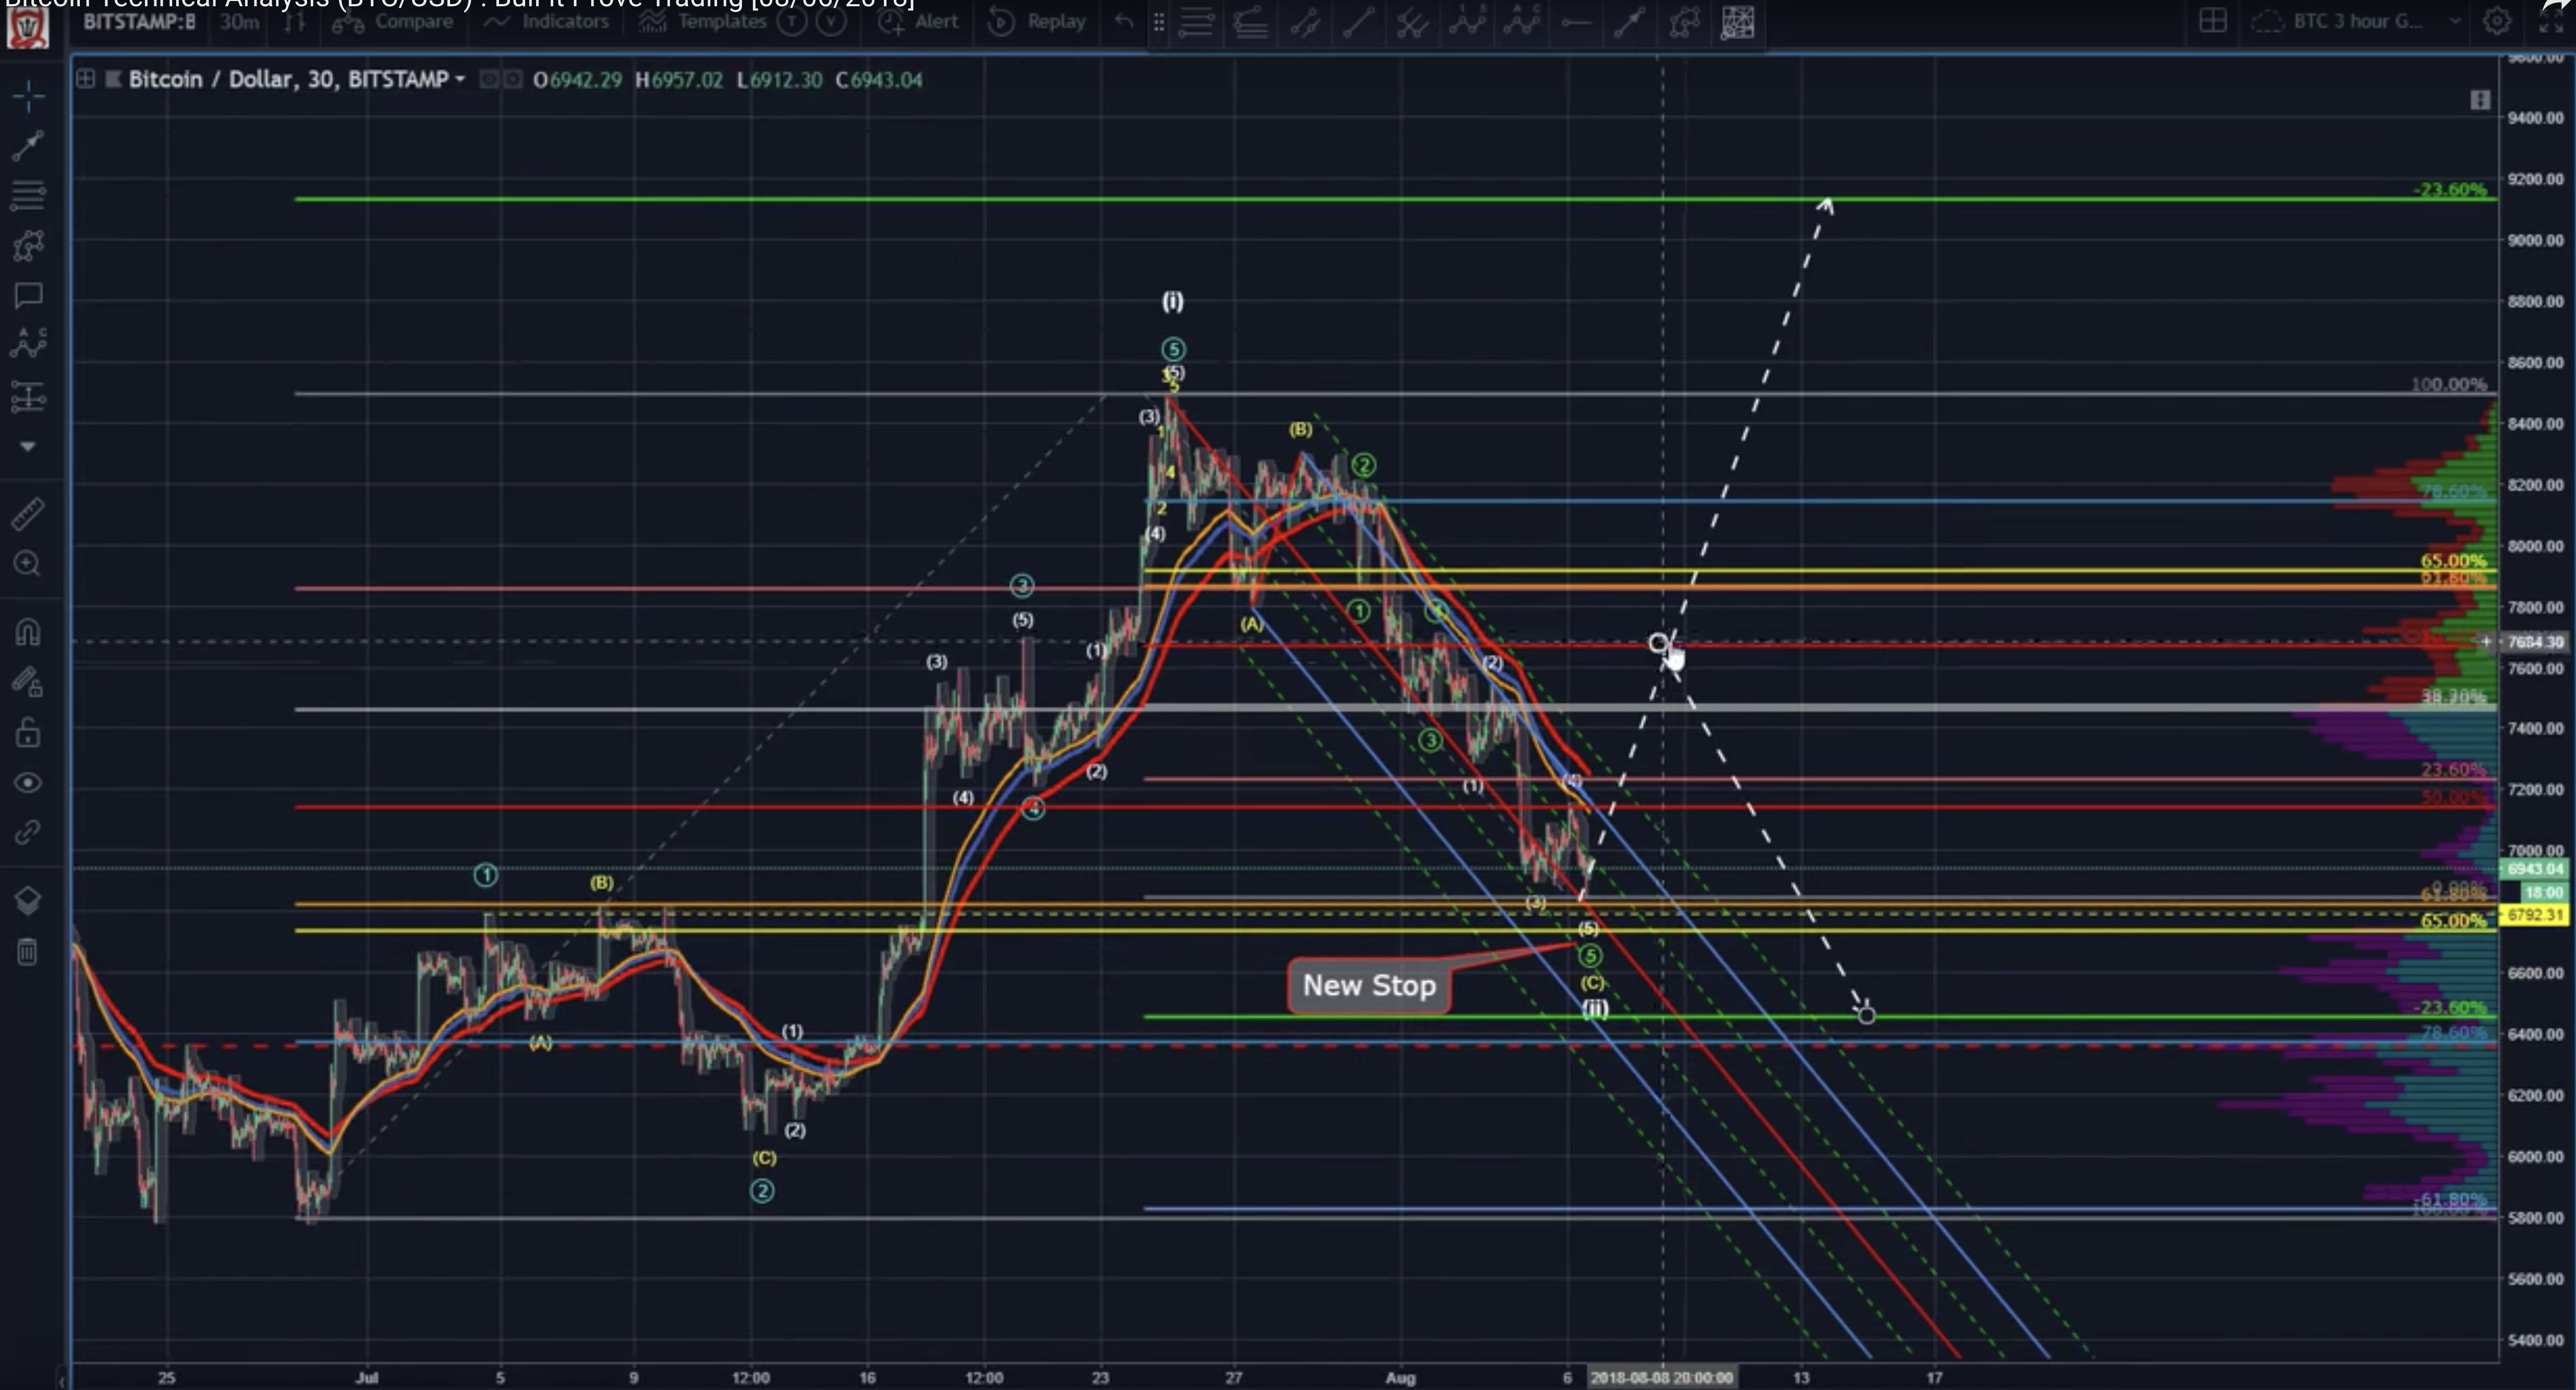Select the text annotation callout tool
The width and height of the screenshot is (2576, 1390).
28,295
